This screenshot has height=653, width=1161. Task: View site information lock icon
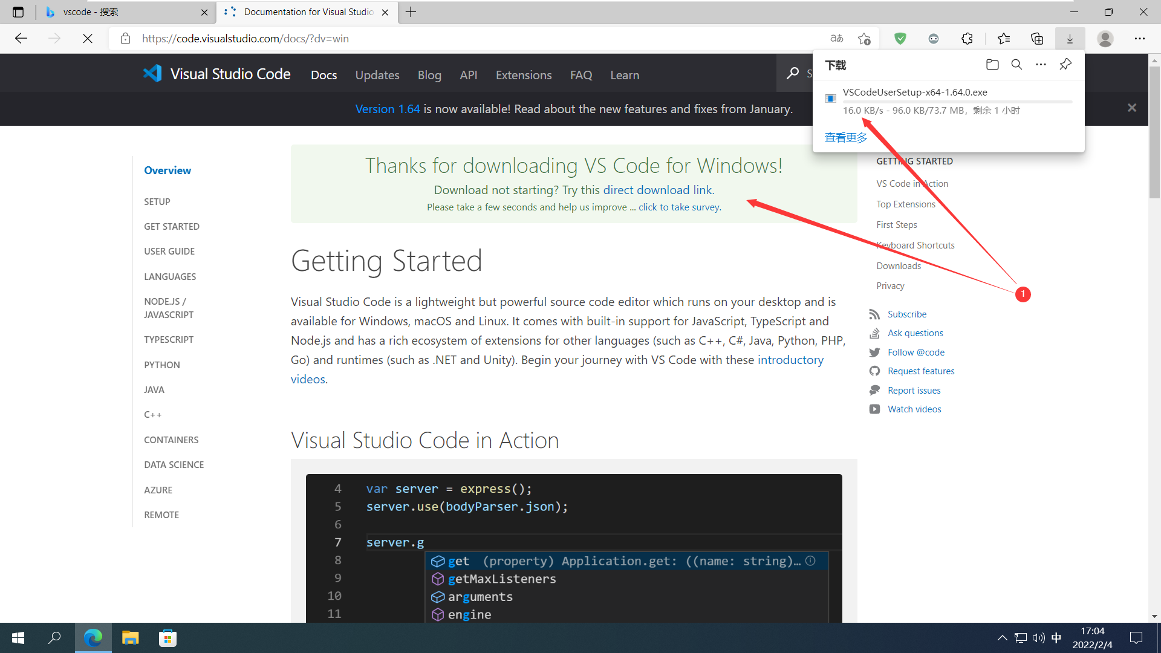(x=125, y=39)
